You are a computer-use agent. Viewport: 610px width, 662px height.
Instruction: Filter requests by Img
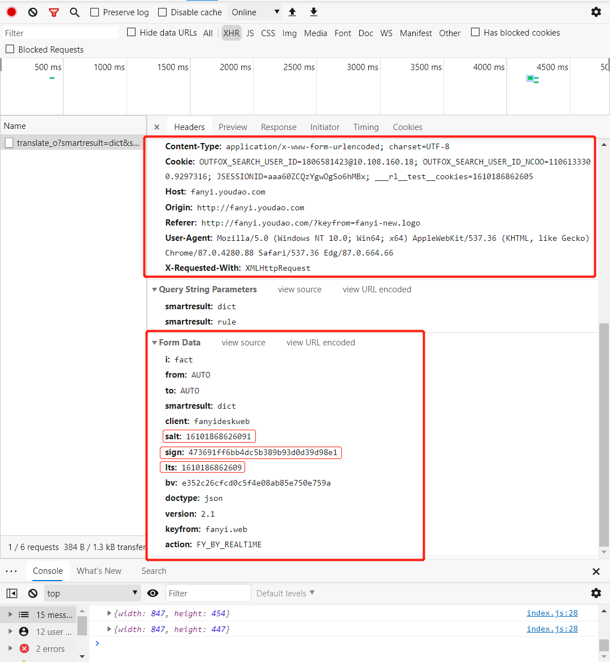coord(289,33)
